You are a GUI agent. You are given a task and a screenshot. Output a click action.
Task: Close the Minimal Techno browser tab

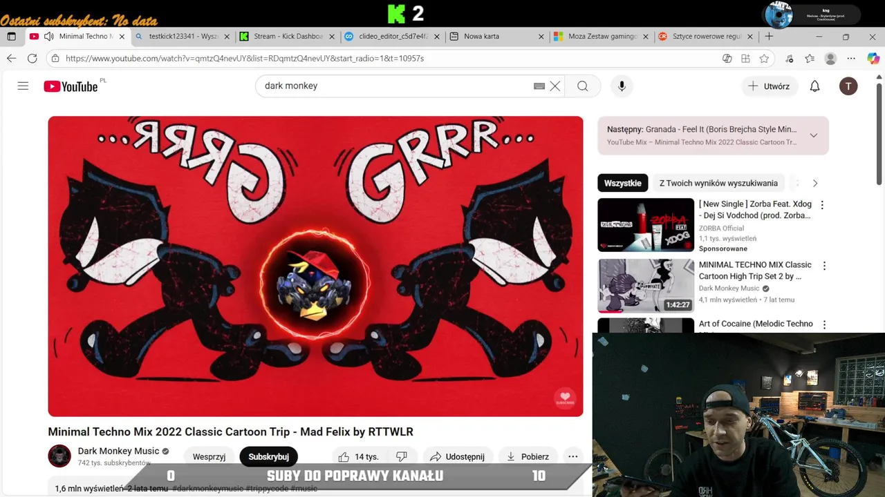click(x=122, y=37)
